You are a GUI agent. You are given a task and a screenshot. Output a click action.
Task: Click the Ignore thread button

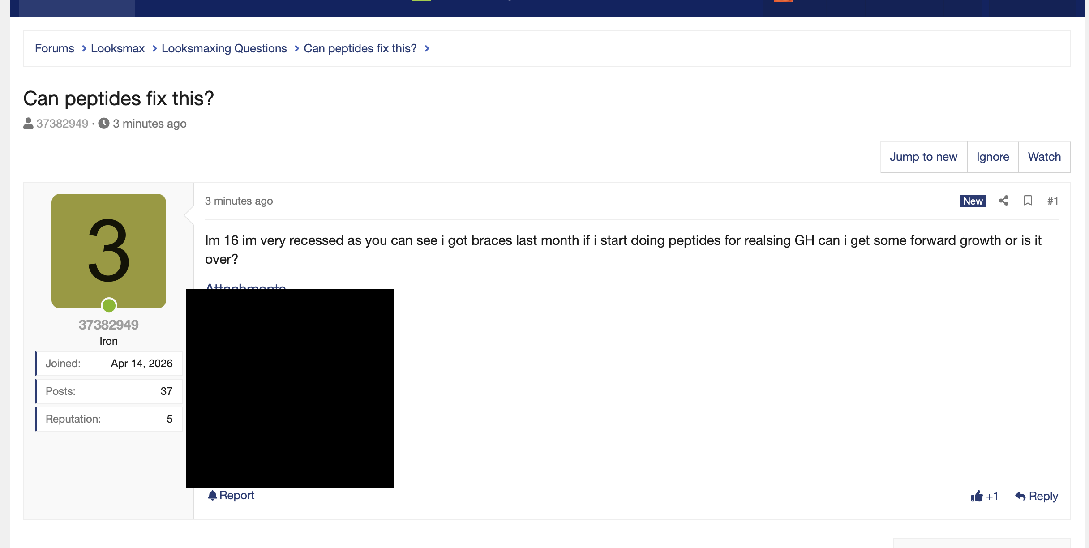993,157
